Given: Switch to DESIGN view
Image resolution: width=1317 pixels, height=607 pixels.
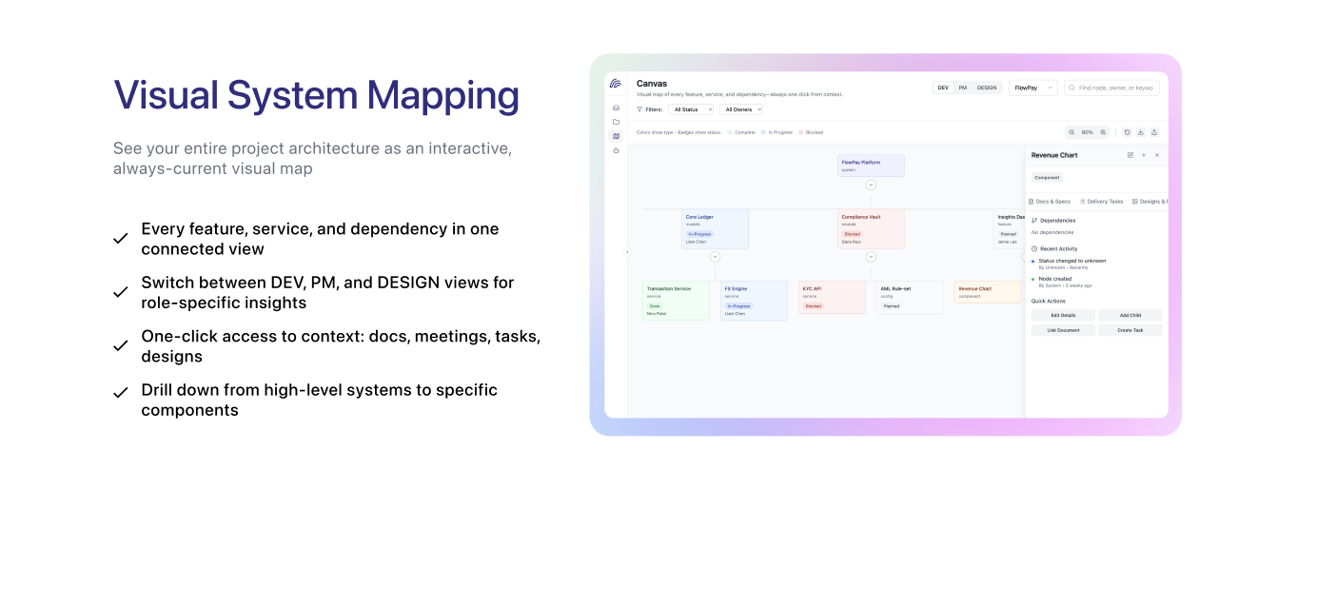Looking at the screenshot, I should coord(987,88).
